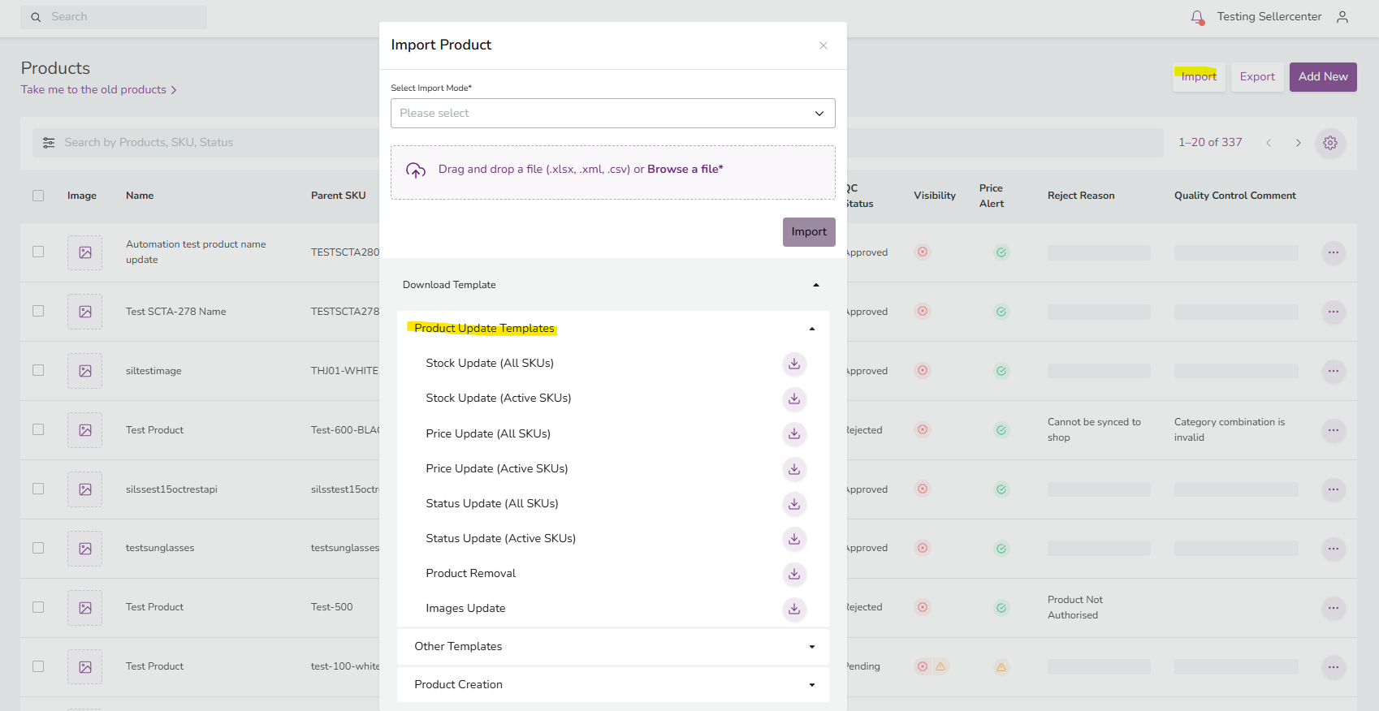Collapse the Product Update Templates section
Screen dimensions: 1379x711
pyautogui.click(x=812, y=329)
